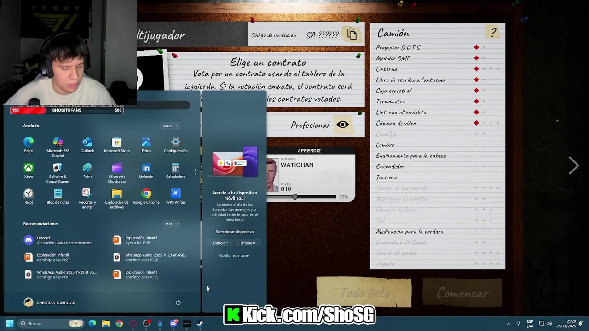589x331 pixels.
Task: Launch Microsoft 365 Copilot pinned app
Action: pos(58,147)
